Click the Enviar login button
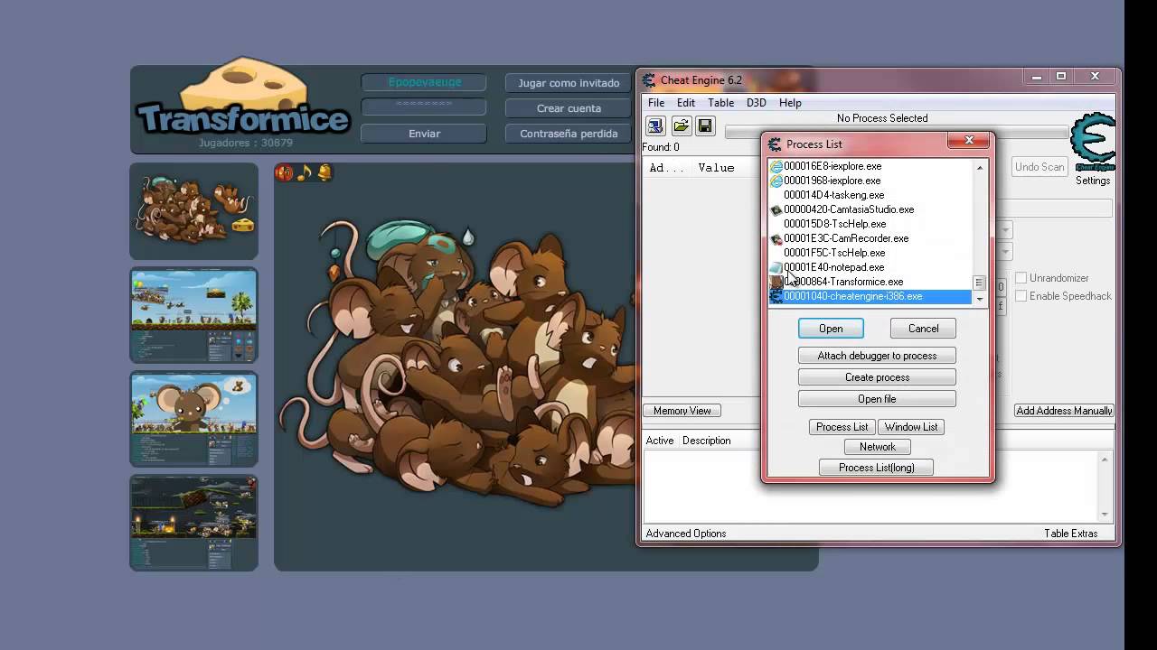This screenshot has height=650, width=1157. [x=424, y=134]
